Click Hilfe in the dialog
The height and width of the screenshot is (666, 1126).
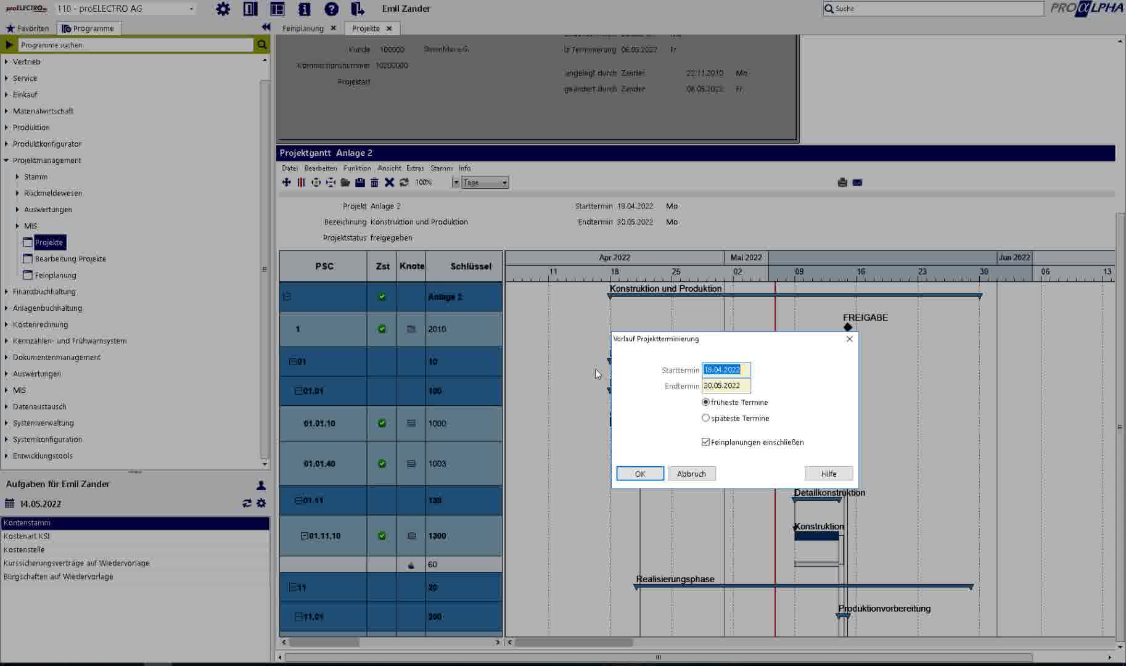[x=829, y=474]
